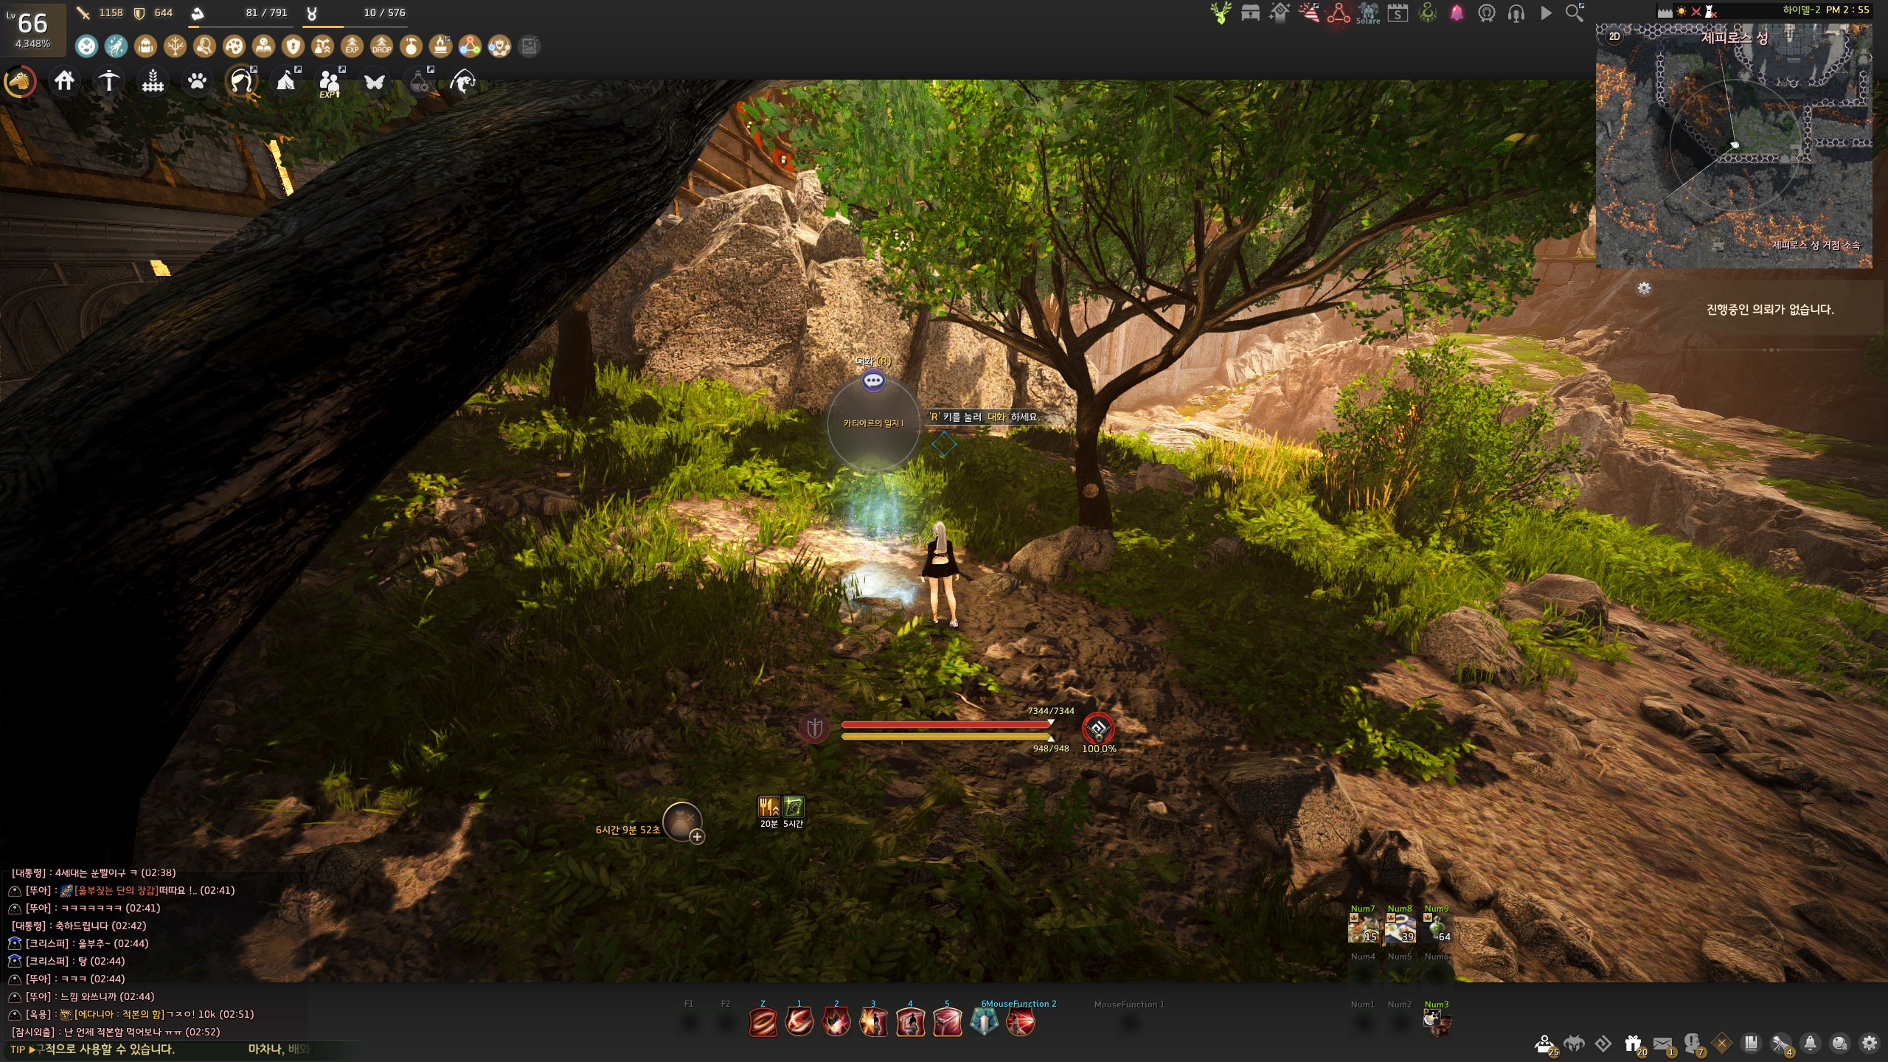Click the round shield icon beside HP bar
The height and width of the screenshot is (1062, 1888).
pyautogui.click(x=814, y=729)
